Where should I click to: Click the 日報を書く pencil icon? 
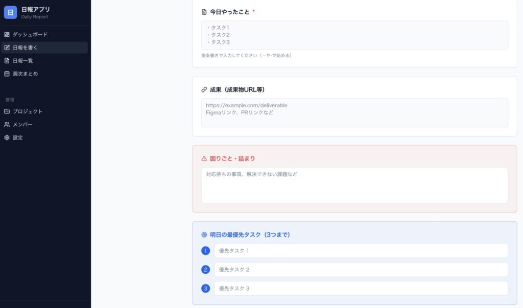click(7, 48)
